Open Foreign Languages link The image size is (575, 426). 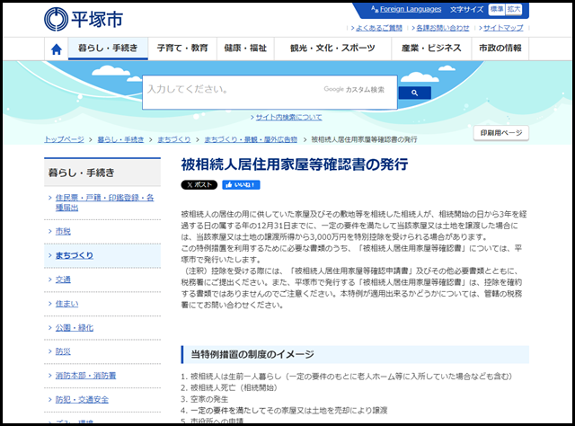411,9
